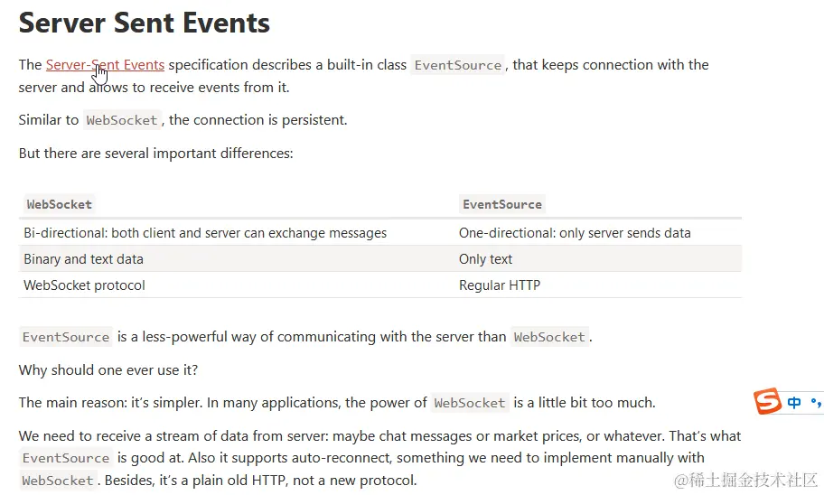The width and height of the screenshot is (824, 495).
Task: Click WebSocket code after 'the power of'
Action: (x=470, y=403)
